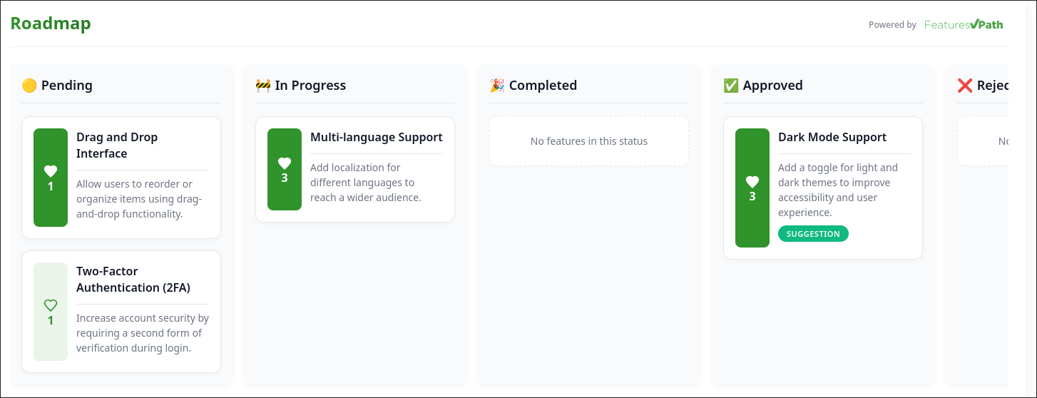
Task: Select the In Progress column header
Action: pos(310,86)
